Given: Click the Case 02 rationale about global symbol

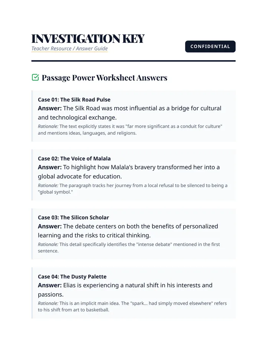Looking at the screenshot, I should (x=133, y=189).
